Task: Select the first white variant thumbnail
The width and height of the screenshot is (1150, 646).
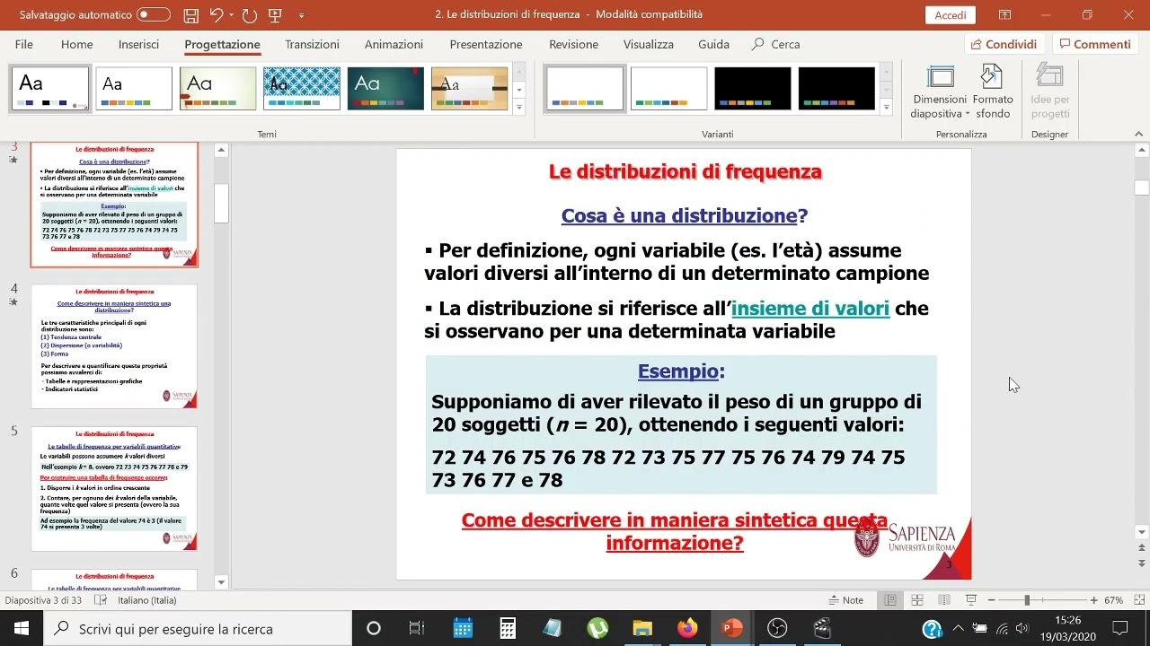Action: pos(585,88)
